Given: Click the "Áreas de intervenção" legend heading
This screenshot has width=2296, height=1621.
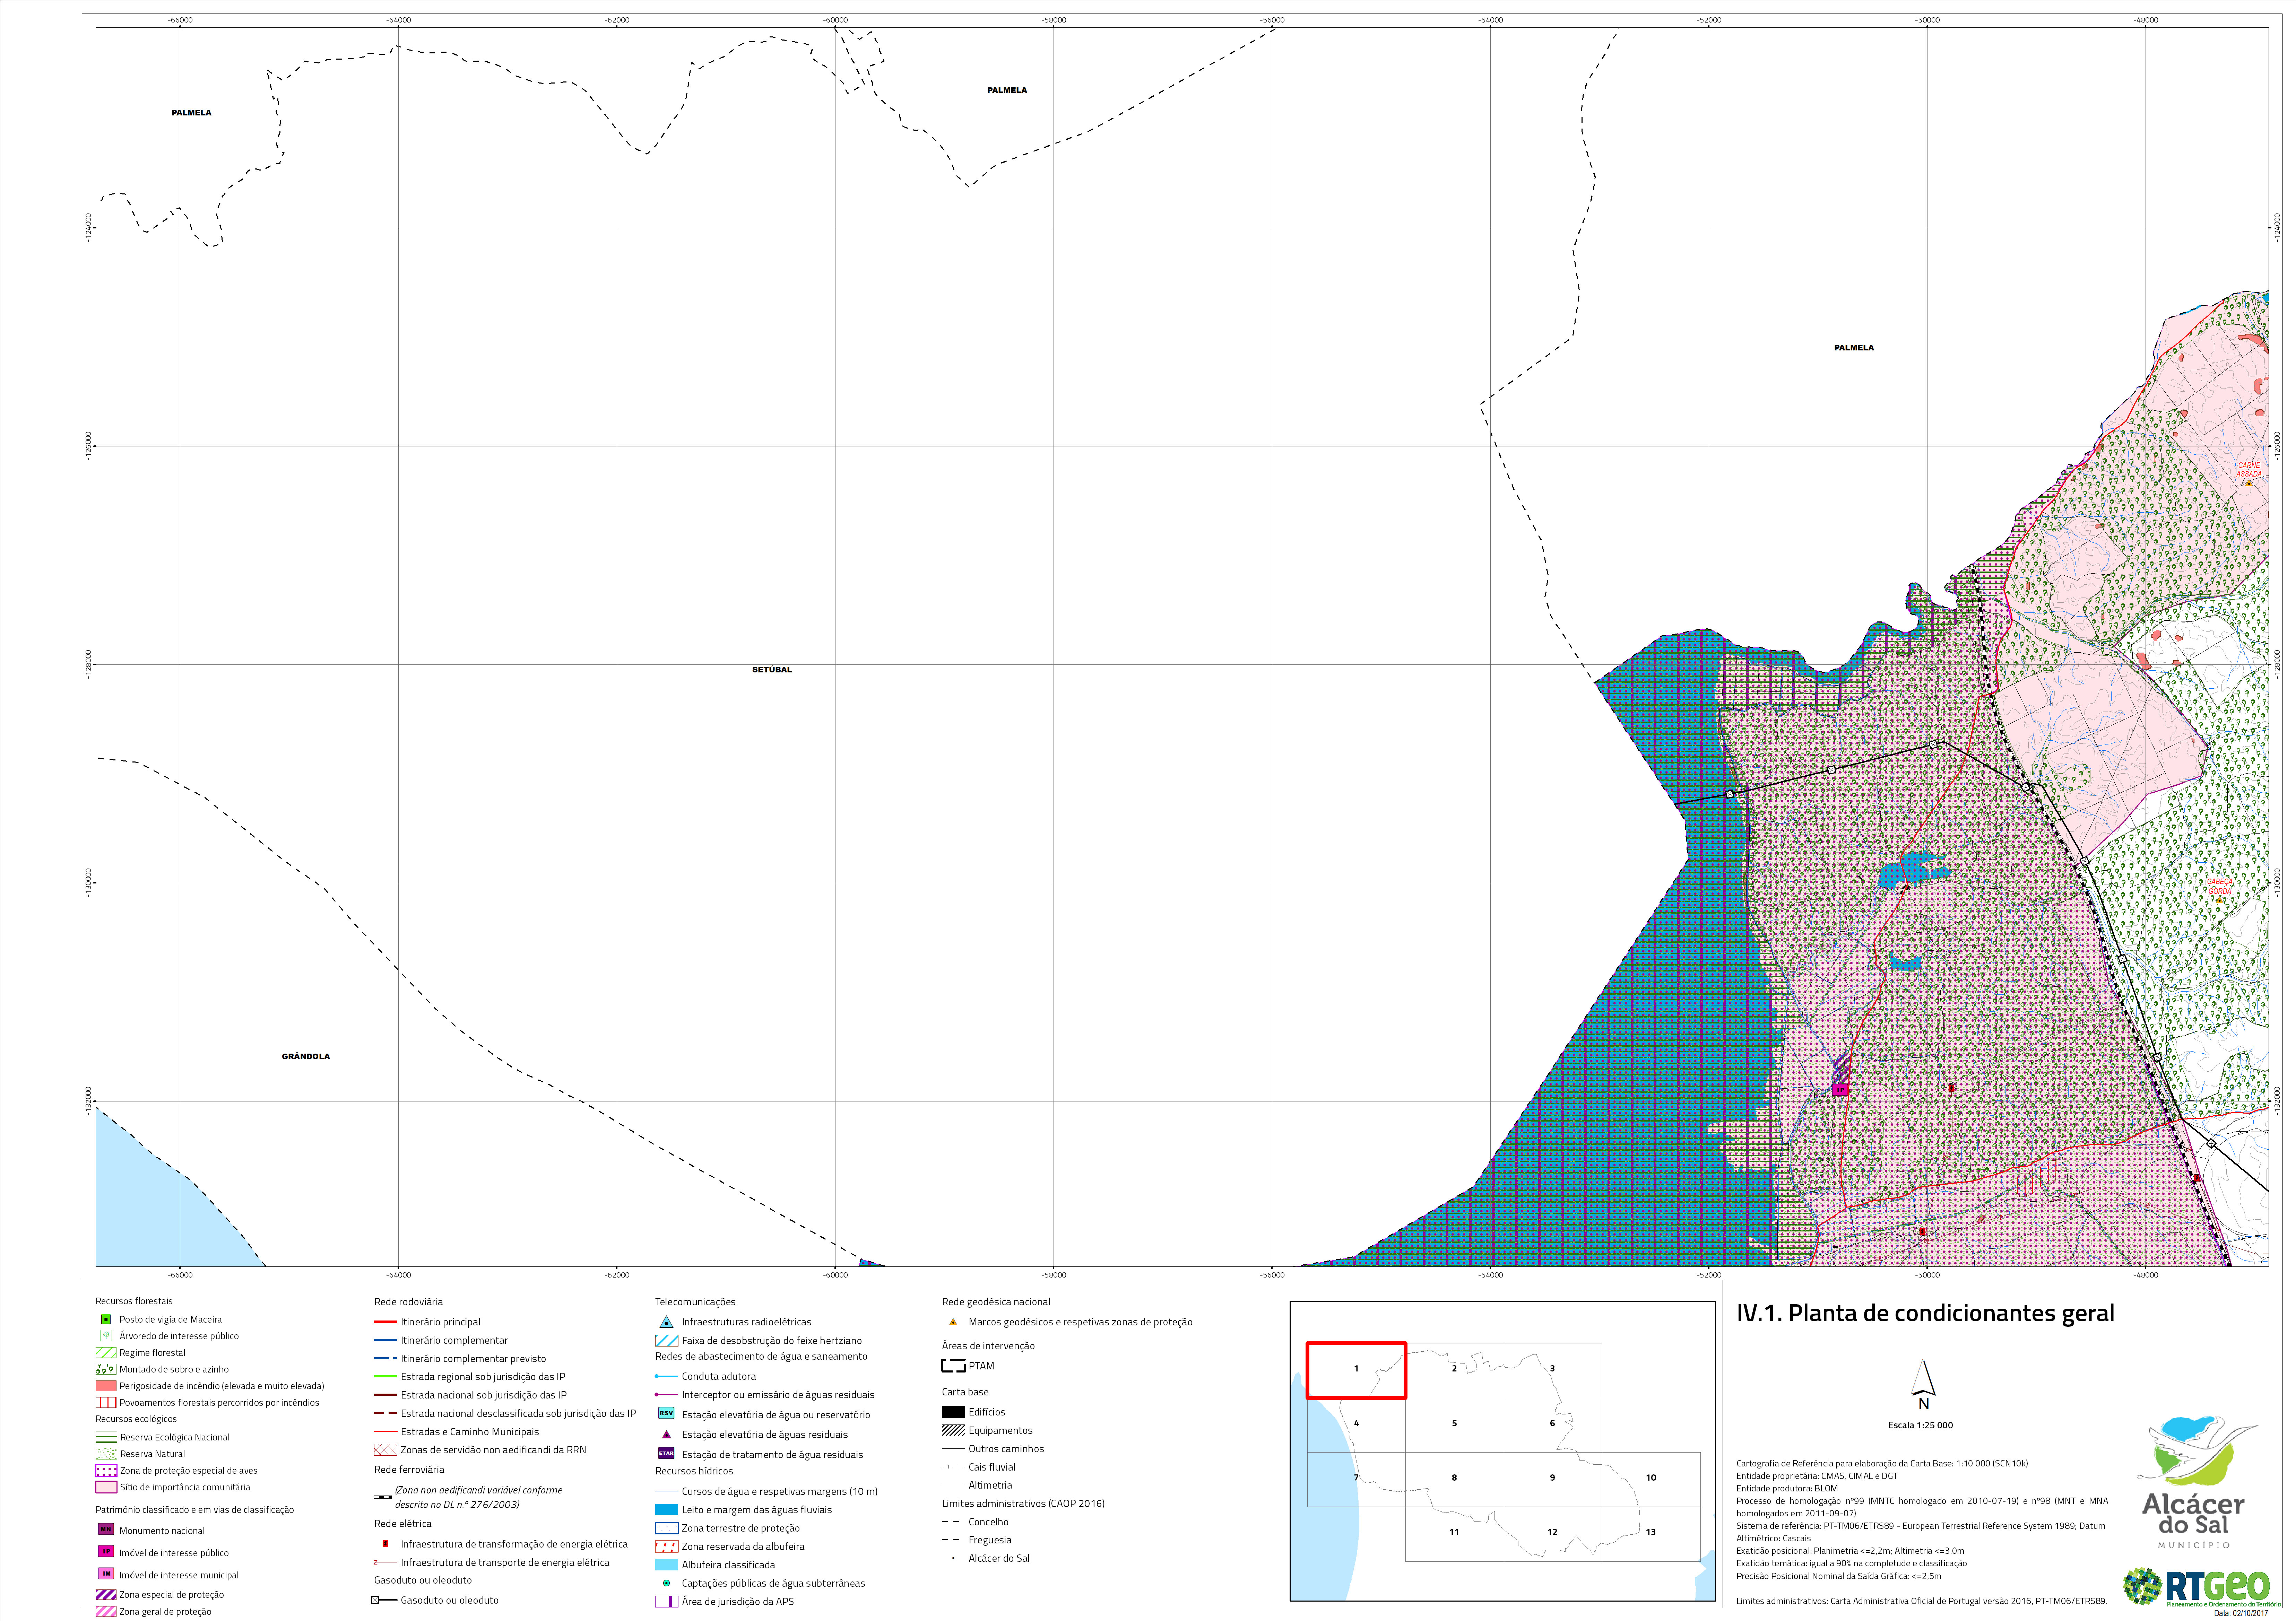Looking at the screenshot, I should click(x=988, y=1346).
